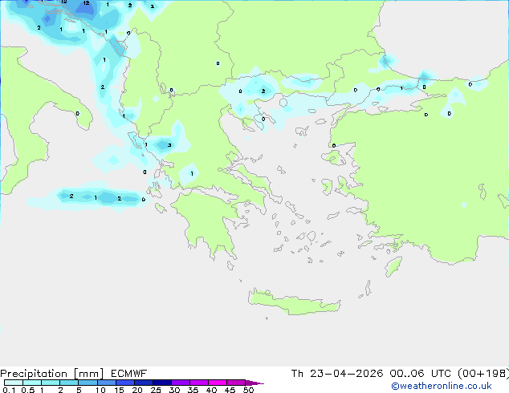Pick the 35–40 mm legend color swatch
The image size is (509, 393).
198,383
